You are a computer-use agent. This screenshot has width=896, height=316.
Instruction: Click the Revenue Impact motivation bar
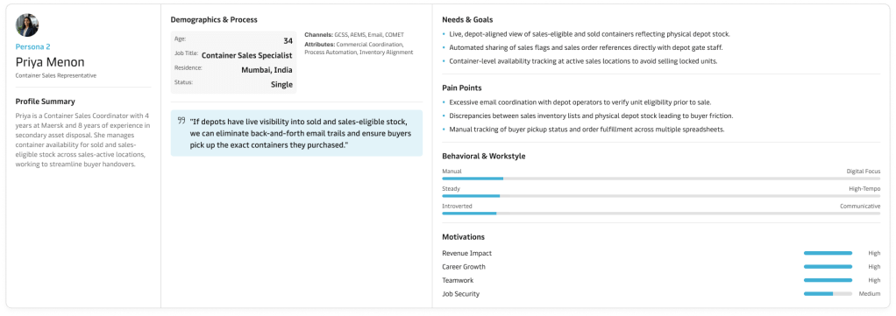828,253
